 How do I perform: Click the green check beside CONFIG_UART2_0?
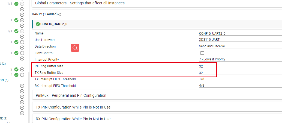pyautogui.click(x=38, y=24)
